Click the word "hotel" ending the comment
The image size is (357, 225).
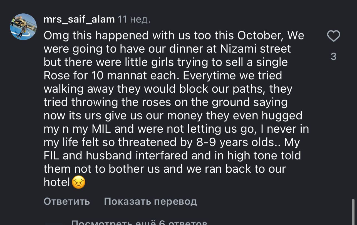(x=56, y=182)
